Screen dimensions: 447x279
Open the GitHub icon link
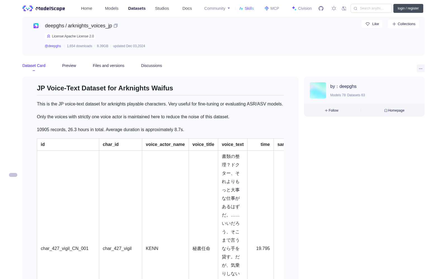tap(321, 8)
